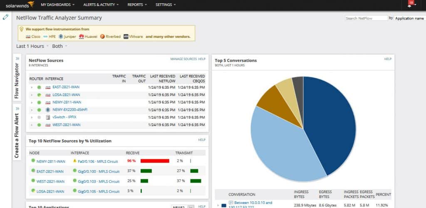
Task: Click the status dot for LOSA-2821-WAN source
Action: pos(39,95)
